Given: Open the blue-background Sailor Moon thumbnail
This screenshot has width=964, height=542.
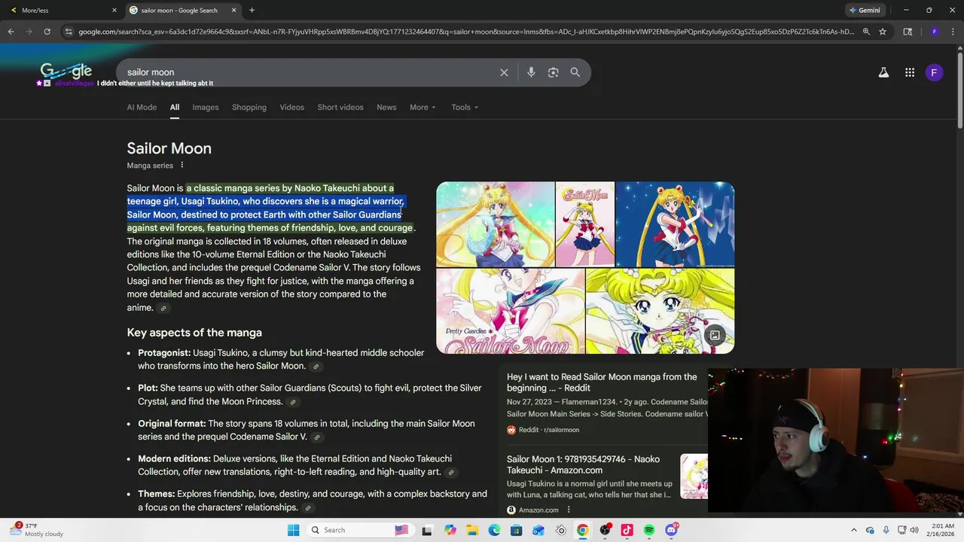Looking at the screenshot, I should [x=675, y=224].
